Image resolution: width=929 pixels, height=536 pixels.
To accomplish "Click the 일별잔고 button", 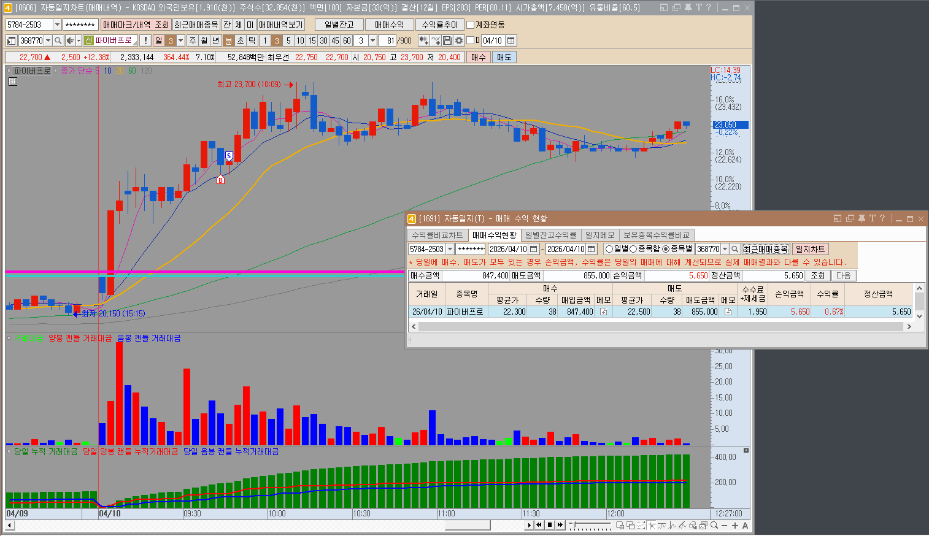I will click(x=339, y=25).
